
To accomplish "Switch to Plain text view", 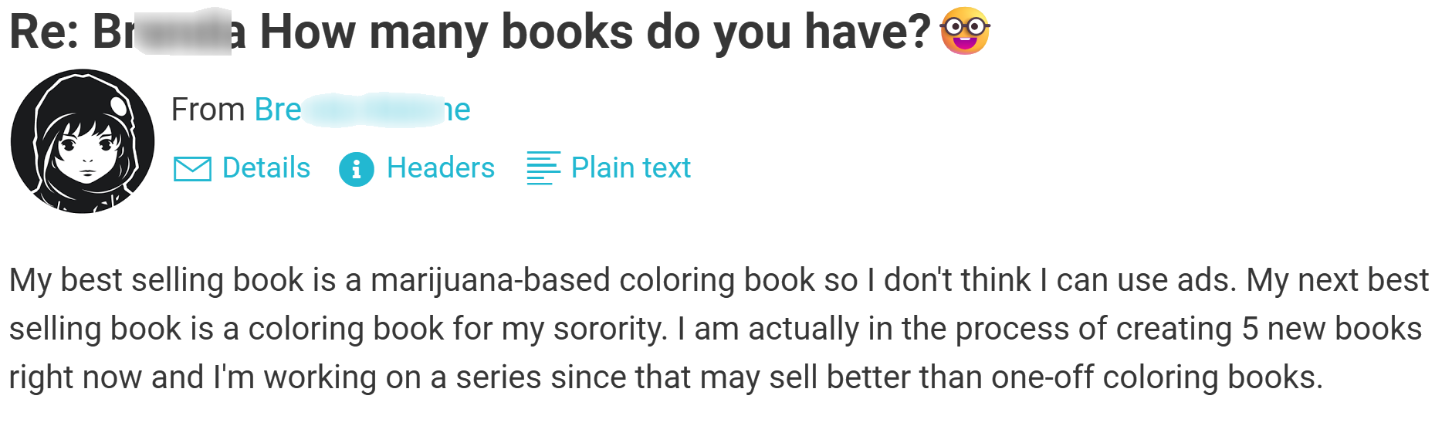I will (631, 167).
